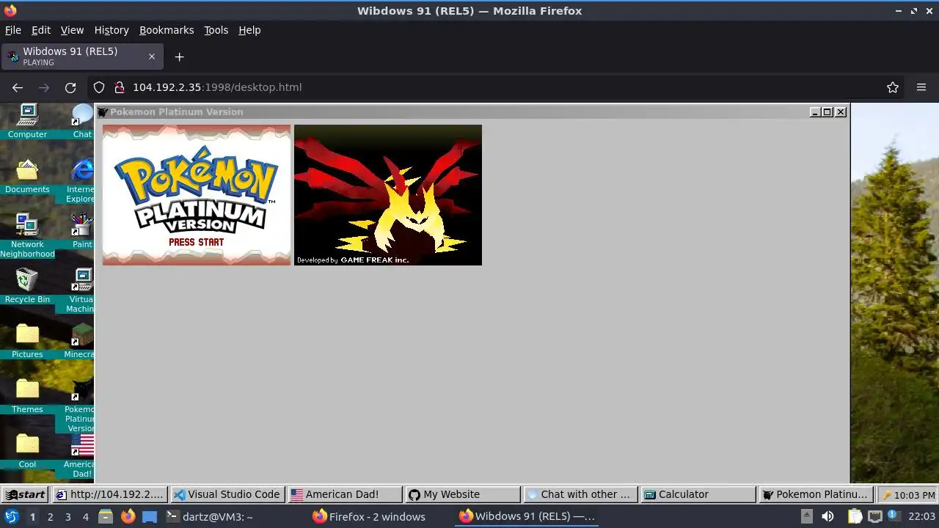Screen dimensions: 939x528
Task: Click the tracking protection shield icon
Action: pos(99,87)
